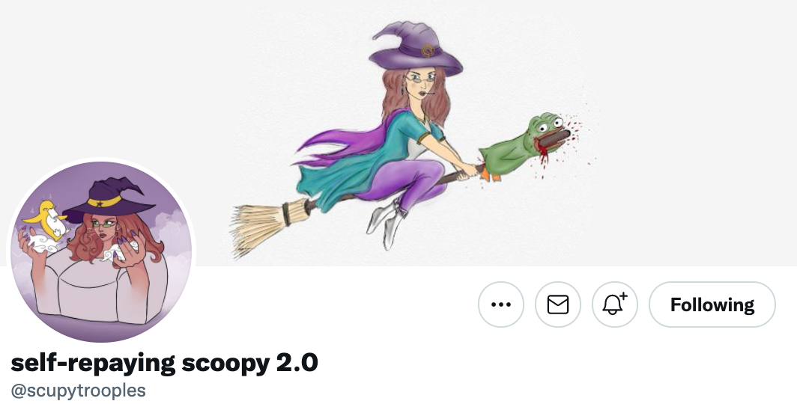Open the three-dot more options menu

coord(500,304)
